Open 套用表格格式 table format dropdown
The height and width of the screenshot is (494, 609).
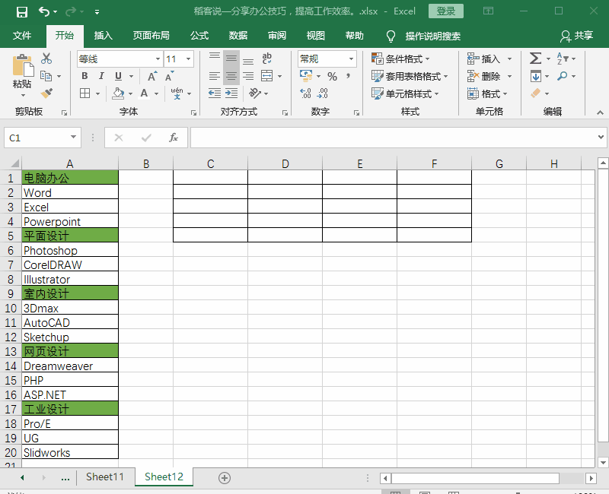tap(410, 77)
